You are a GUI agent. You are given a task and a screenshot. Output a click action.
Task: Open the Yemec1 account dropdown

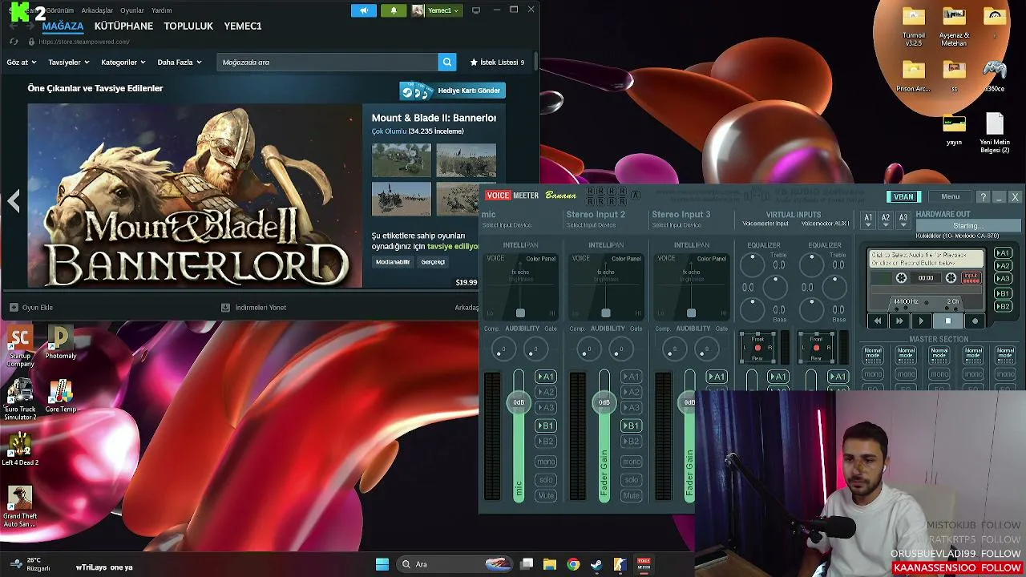[436, 10]
